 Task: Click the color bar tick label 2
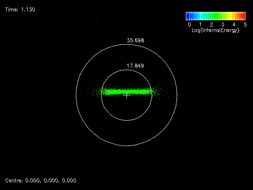(x=212, y=25)
